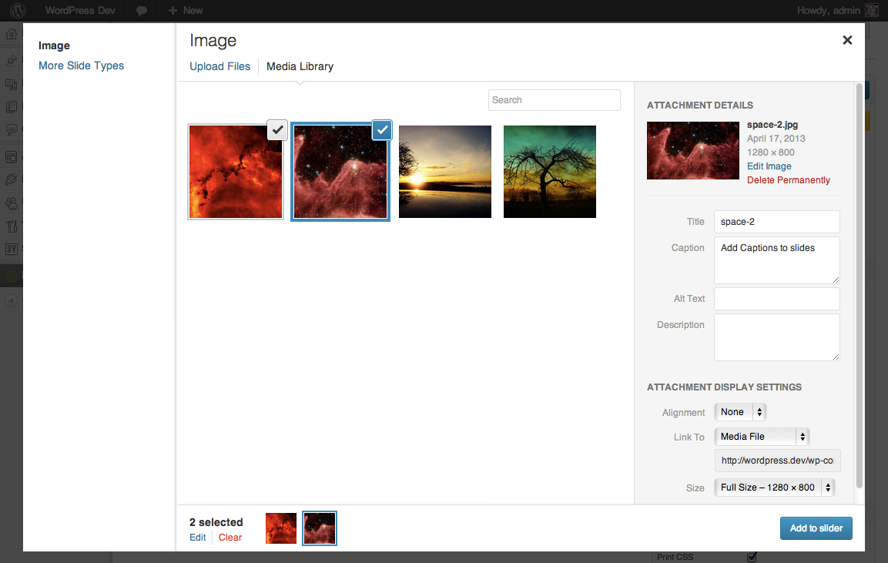Uncheck the blue checkmark on space-2 image
This screenshot has height=563, width=888.
click(x=382, y=130)
